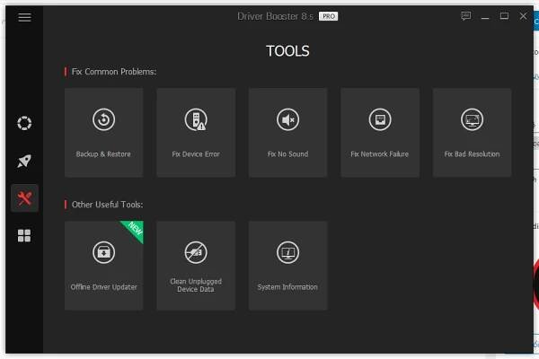The image size is (539, 359).
Task: Go to the Scan section in sidebar
Action: tap(24, 123)
